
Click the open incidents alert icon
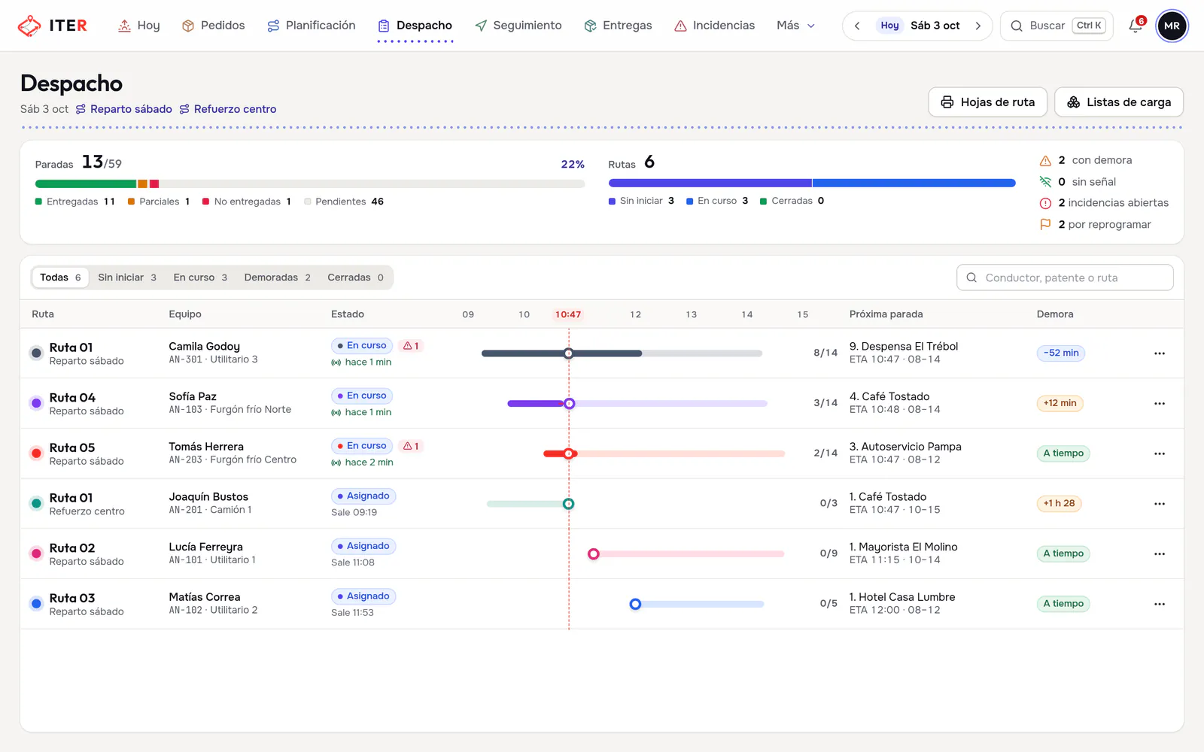(1045, 203)
